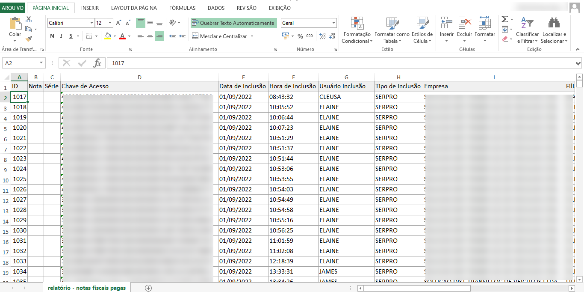Screen dimensions: 584x292
Task: Open the Calibri font name dropdown
Action: (x=91, y=23)
